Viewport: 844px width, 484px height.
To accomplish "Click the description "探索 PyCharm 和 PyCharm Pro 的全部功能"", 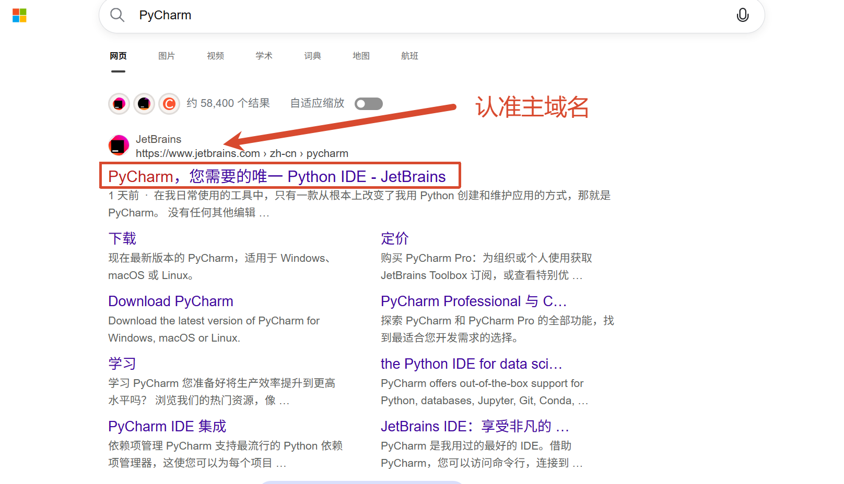I will click(497, 329).
